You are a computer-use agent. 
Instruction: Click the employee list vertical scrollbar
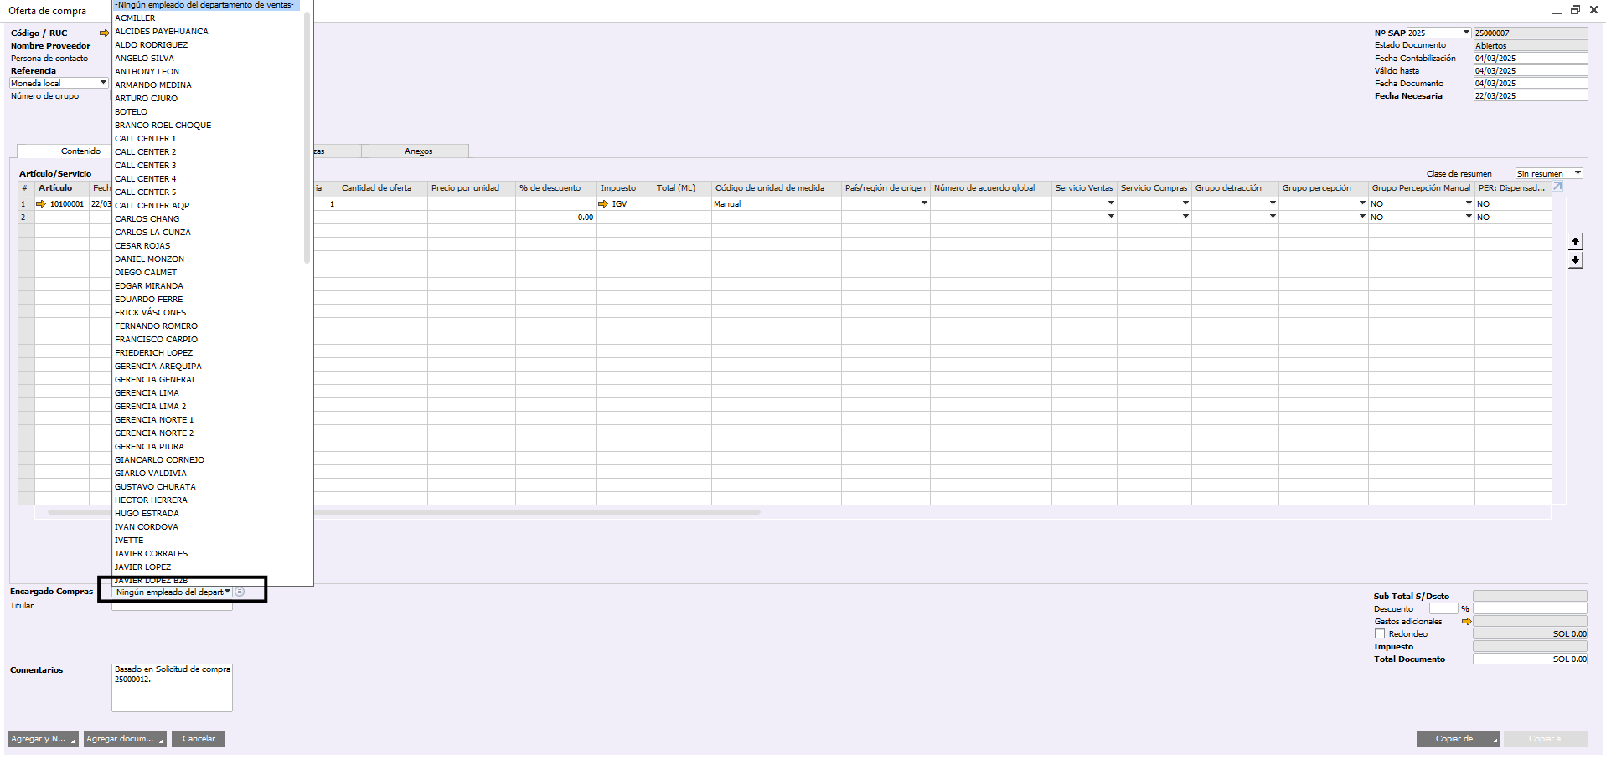[x=307, y=138]
